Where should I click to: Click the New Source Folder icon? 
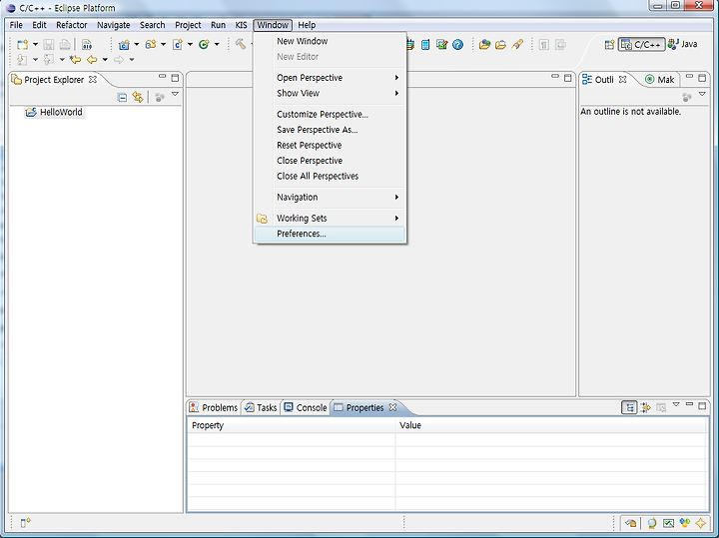pos(151,45)
